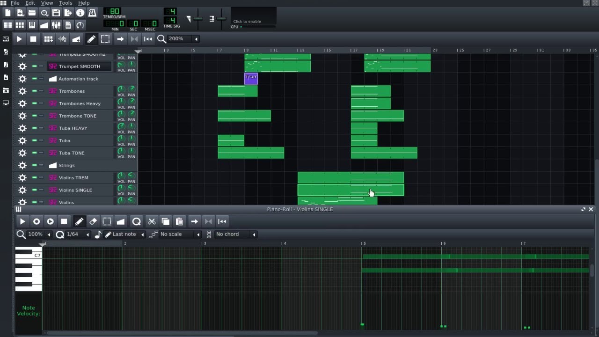Open an existing project folder icon
The image size is (599, 337).
point(32,13)
